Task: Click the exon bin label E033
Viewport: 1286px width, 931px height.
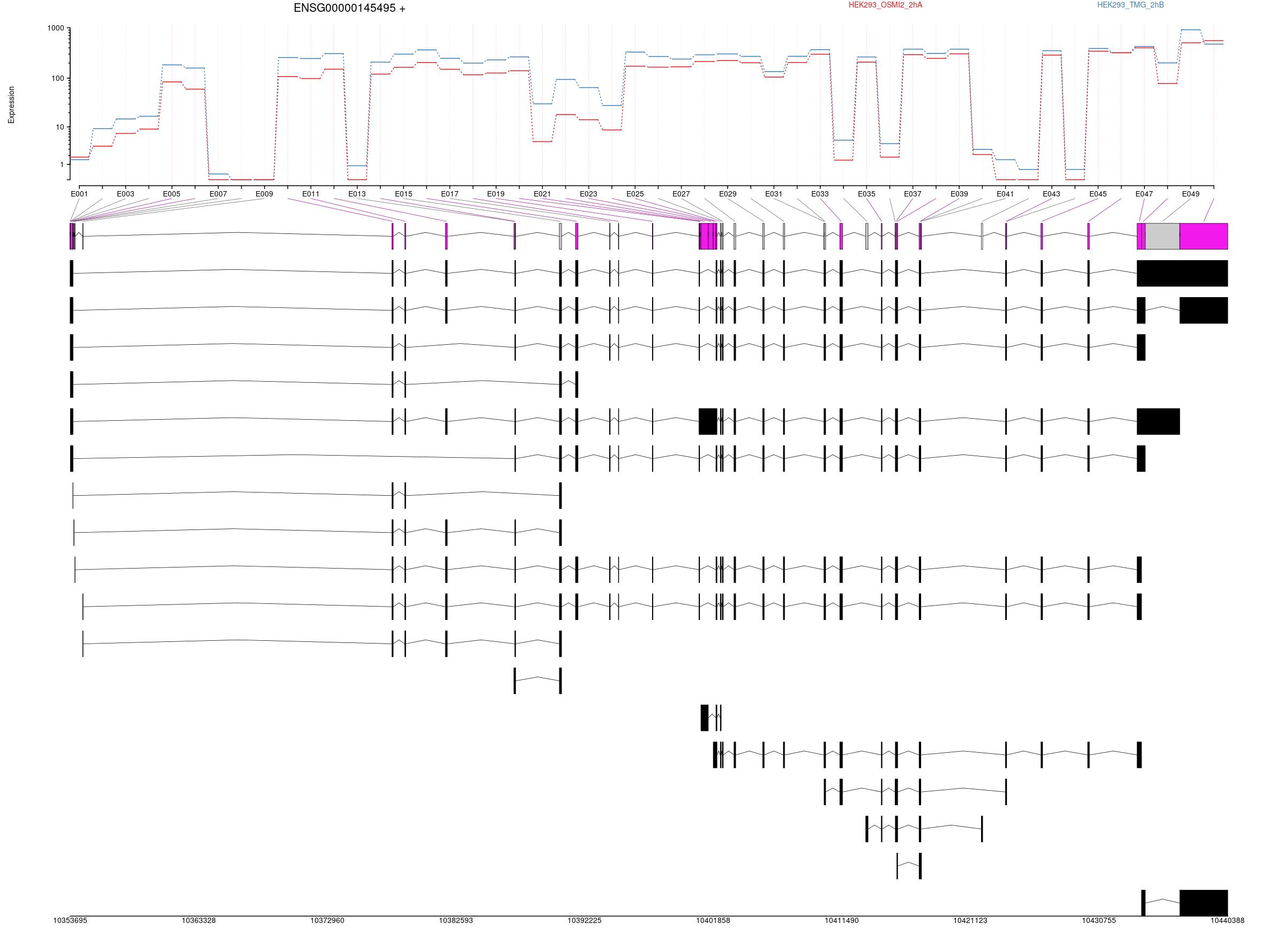Action: 820,194
